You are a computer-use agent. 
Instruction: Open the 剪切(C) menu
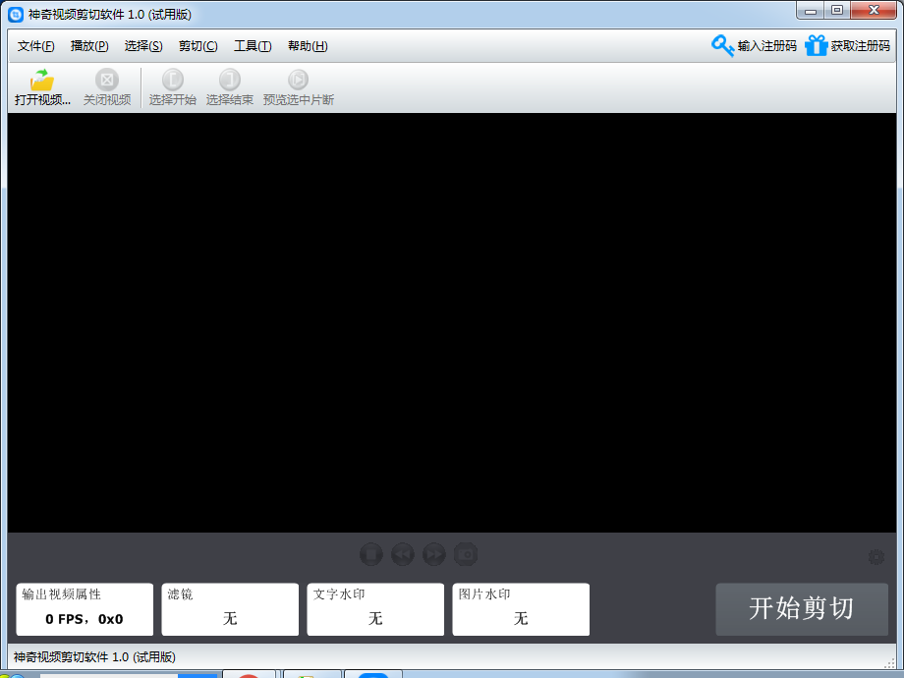pyautogui.click(x=198, y=46)
